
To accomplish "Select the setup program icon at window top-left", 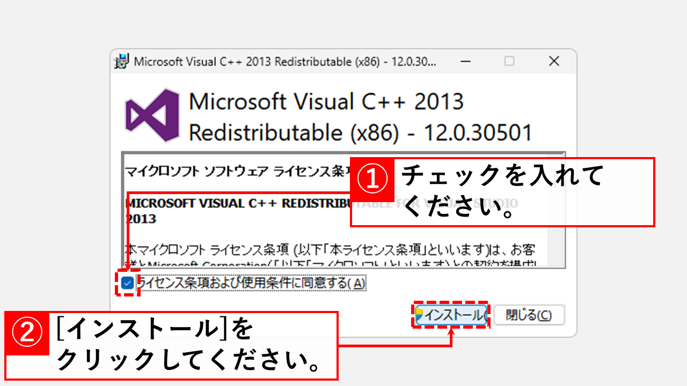I will 121,61.
